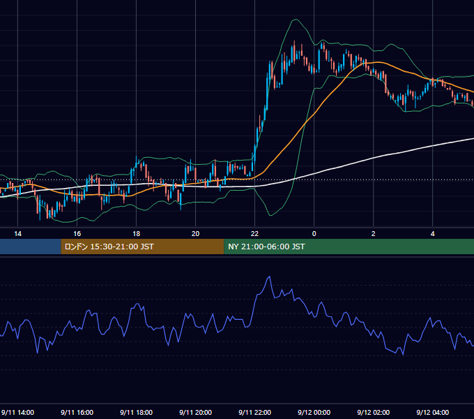Click the time axis label 14

click(18, 234)
